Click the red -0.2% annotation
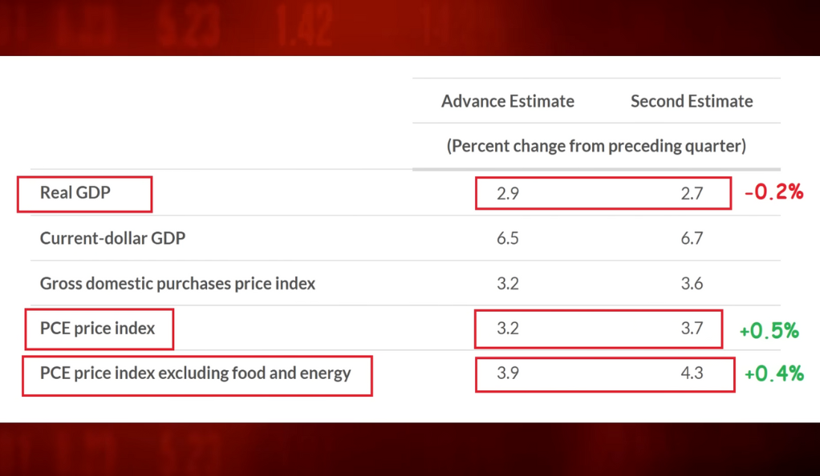820x476 pixels. [x=774, y=192]
